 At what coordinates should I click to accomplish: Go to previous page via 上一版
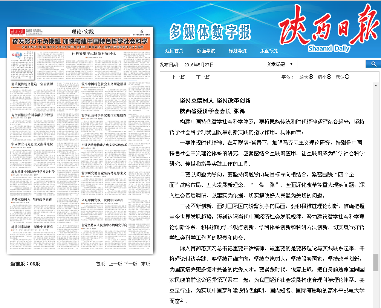[x=115, y=264]
